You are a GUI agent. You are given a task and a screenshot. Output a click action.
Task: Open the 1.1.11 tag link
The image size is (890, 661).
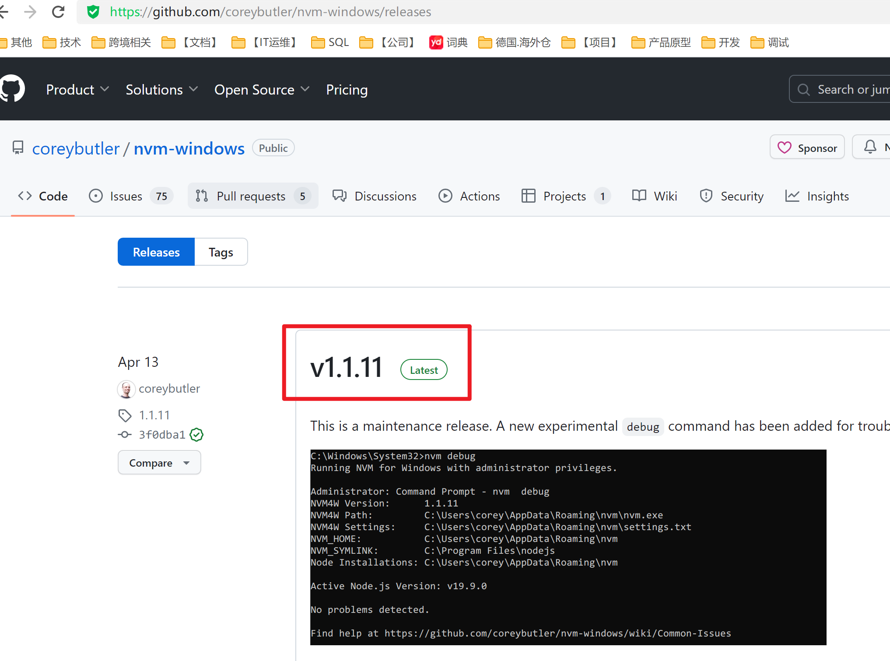(x=154, y=415)
